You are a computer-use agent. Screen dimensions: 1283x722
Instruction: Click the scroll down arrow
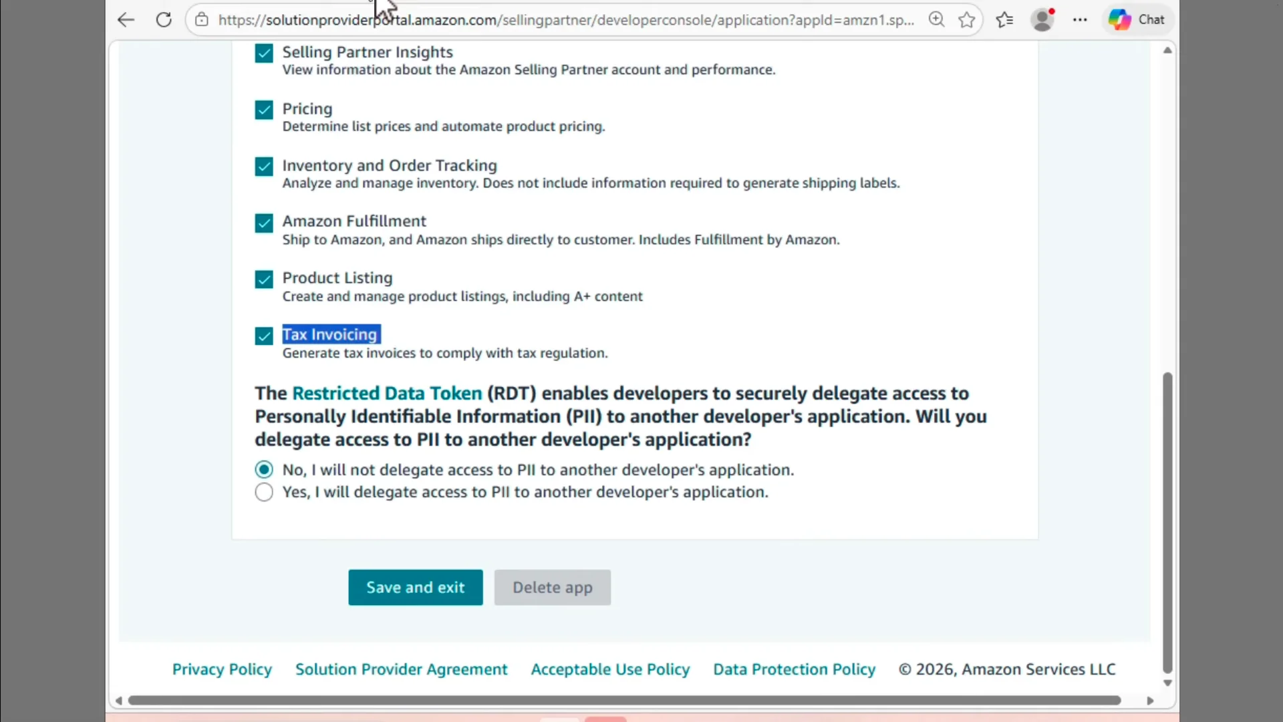pyautogui.click(x=1167, y=683)
